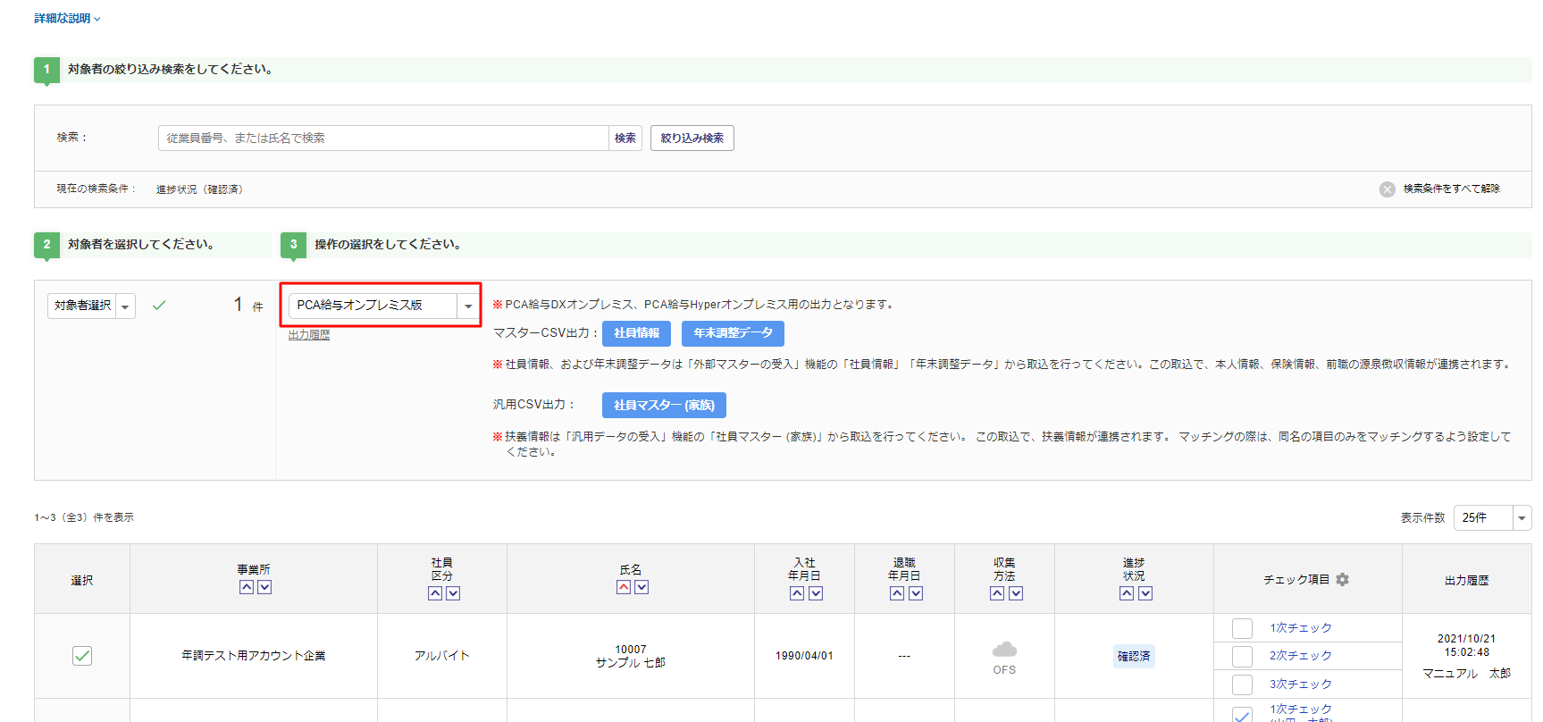Focus employee number or name search field
The image size is (1543, 722).
coord(384,139)
